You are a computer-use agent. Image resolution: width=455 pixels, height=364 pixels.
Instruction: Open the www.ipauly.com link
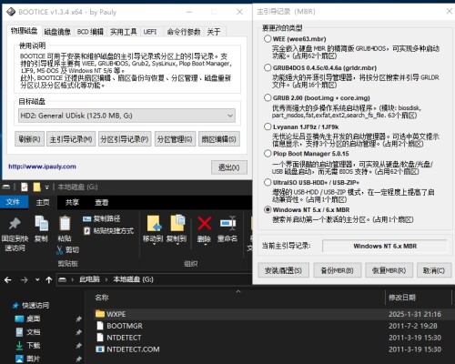click(42, 167)
